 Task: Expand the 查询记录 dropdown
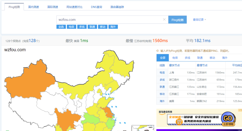click(199, 20)
